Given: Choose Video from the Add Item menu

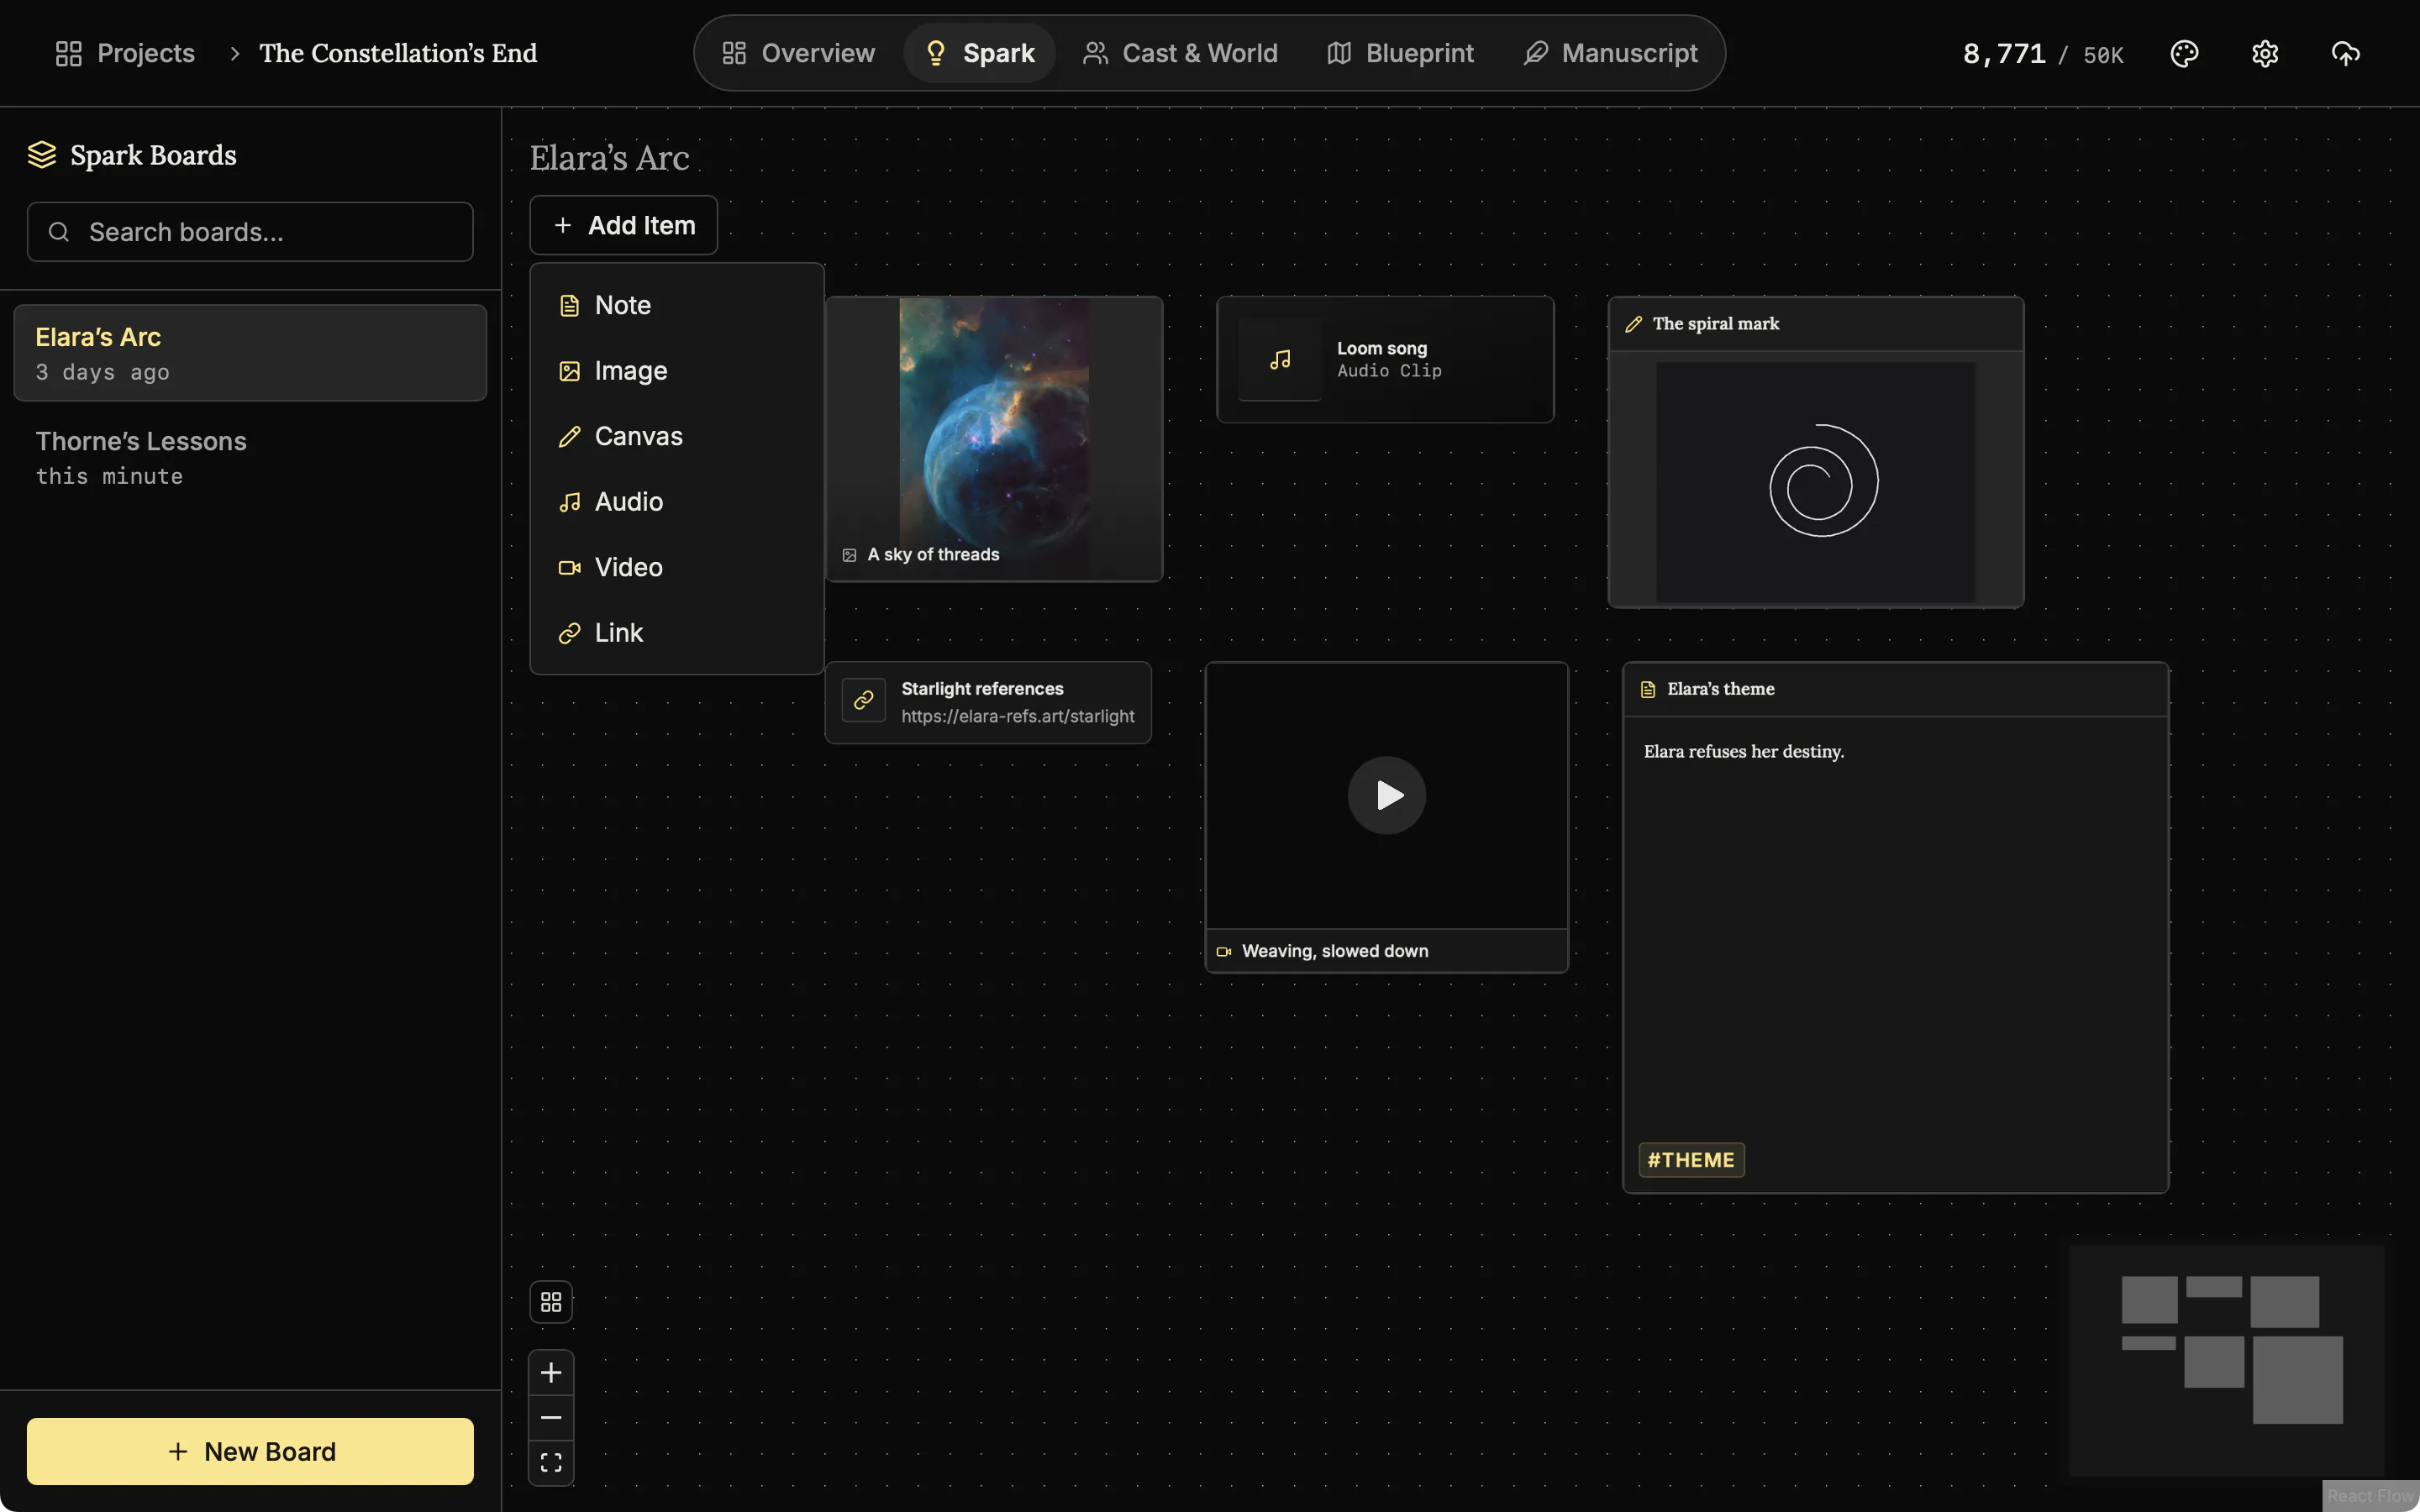Looking at the screenshot, I should coord(677,567).
